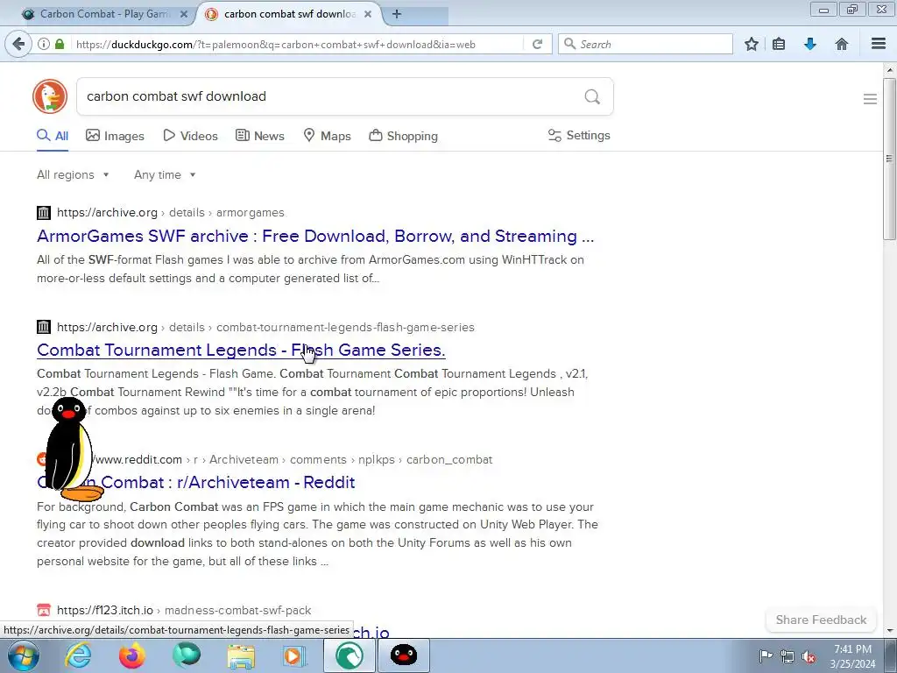Open DuckDuckGo side menu icon
The height and width of the screenshot is (673, 897).
point(870,99)
